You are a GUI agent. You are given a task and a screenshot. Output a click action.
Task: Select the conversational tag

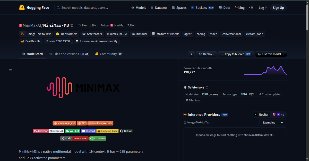coord(232,34)
